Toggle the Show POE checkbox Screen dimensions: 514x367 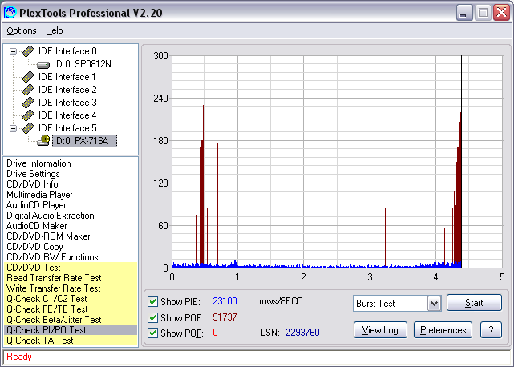(x=152, y=317)
